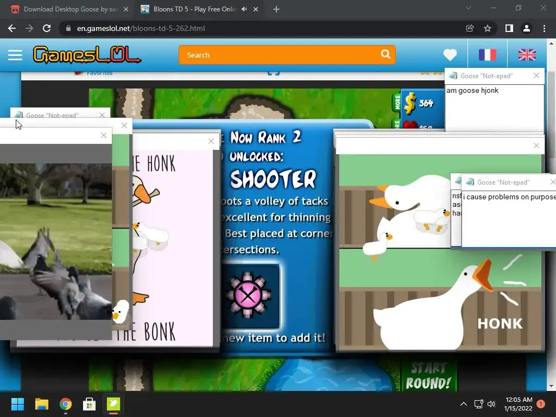Image resolution: width=556 pixels, height=417 pixels.
Task: Go back with the browser back arrow
Action: [x=12, y=28]
